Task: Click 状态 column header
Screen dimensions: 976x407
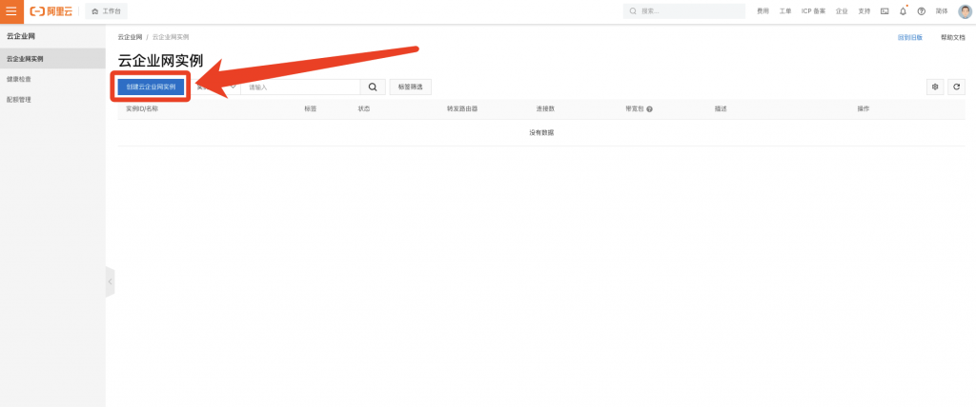Action: click(364, 108)
